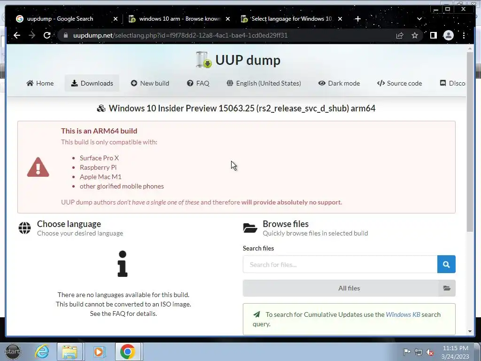Click the blue search magnifier button
The height and width of the screenshot is (361, 481).
point(446,264)
